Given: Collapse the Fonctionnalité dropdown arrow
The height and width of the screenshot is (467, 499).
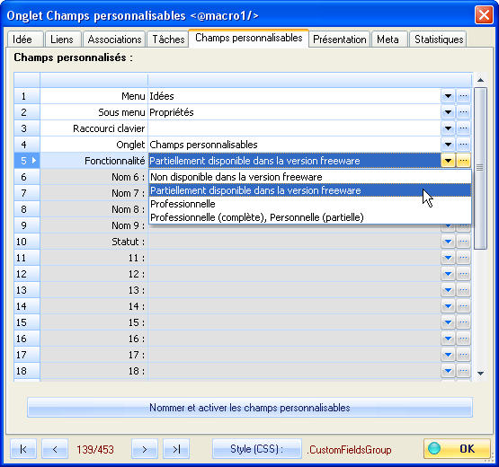Looking at the screenshot, I should coord(448,161).
